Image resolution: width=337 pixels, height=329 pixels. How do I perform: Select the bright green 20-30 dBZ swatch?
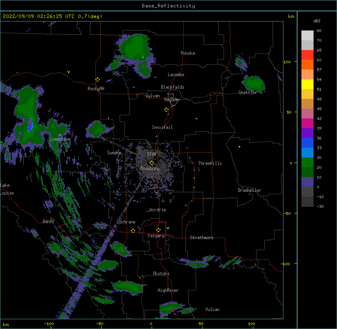coord(307,163)
